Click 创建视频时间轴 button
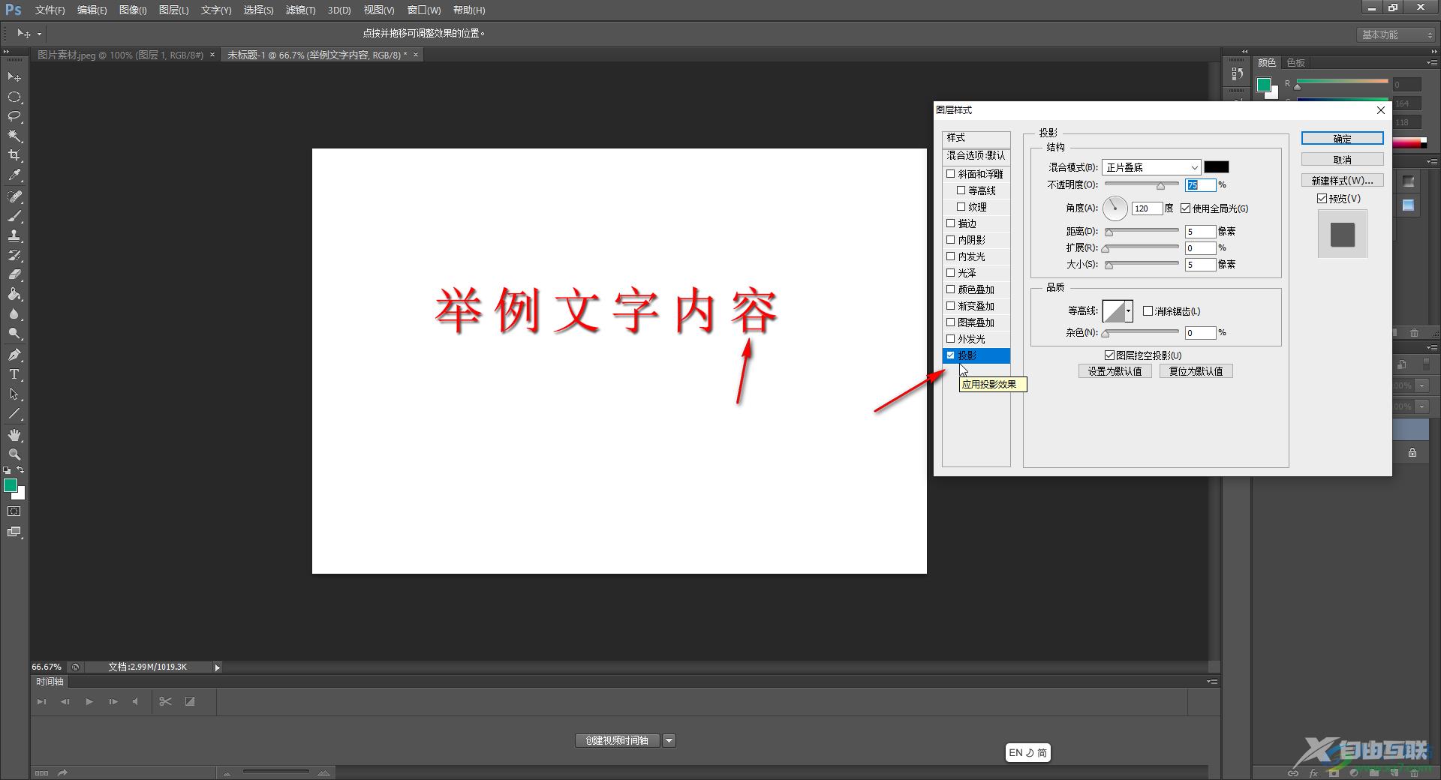 617,741
